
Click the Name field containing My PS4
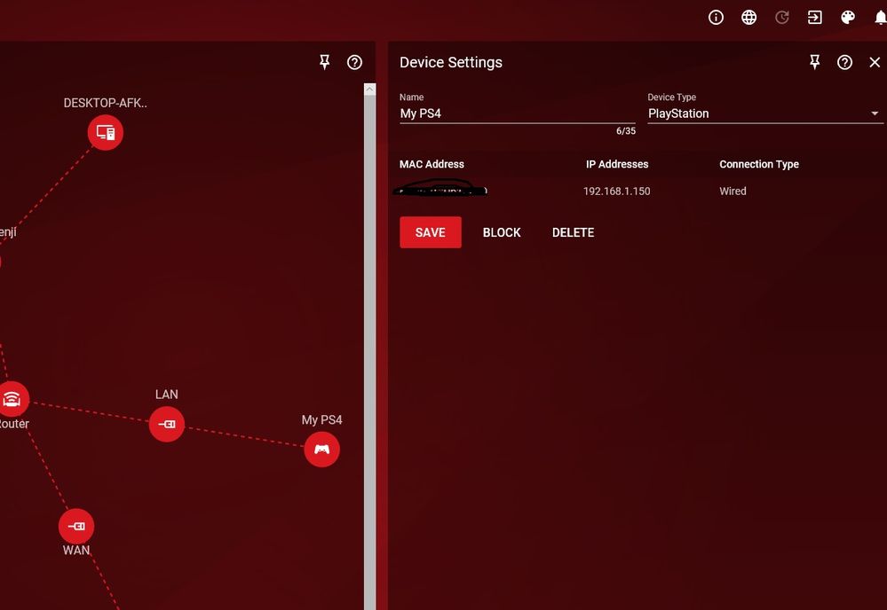(517, 113)
